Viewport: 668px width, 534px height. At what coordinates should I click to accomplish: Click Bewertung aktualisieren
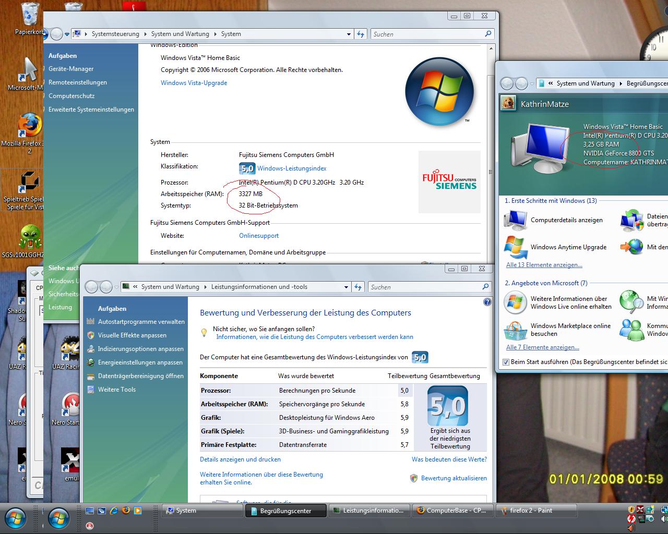point(454,478)
